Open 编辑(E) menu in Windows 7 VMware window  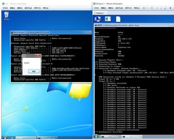tap(103, 8)
